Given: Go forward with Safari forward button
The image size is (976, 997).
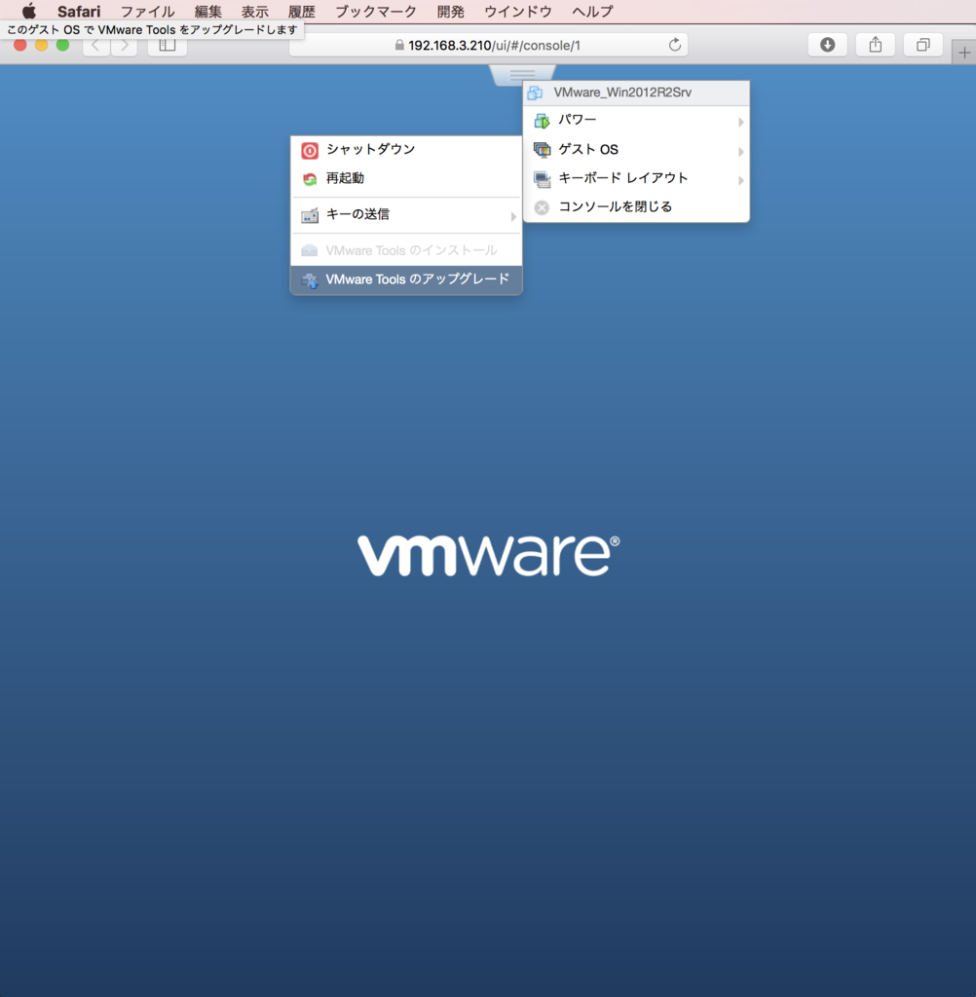Looking at the screenshot, I should tap(125, 45).
